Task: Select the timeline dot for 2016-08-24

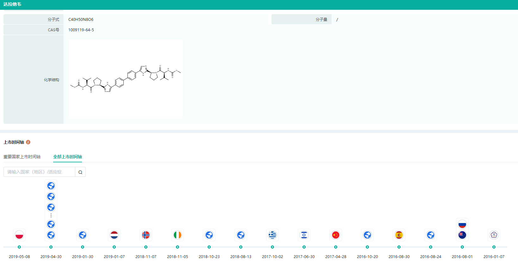Action: tap(431, 247)
